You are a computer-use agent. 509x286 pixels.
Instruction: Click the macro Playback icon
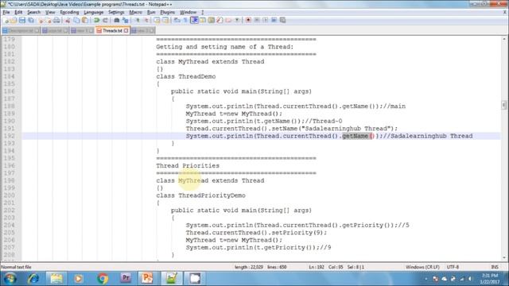coord(266,20)
